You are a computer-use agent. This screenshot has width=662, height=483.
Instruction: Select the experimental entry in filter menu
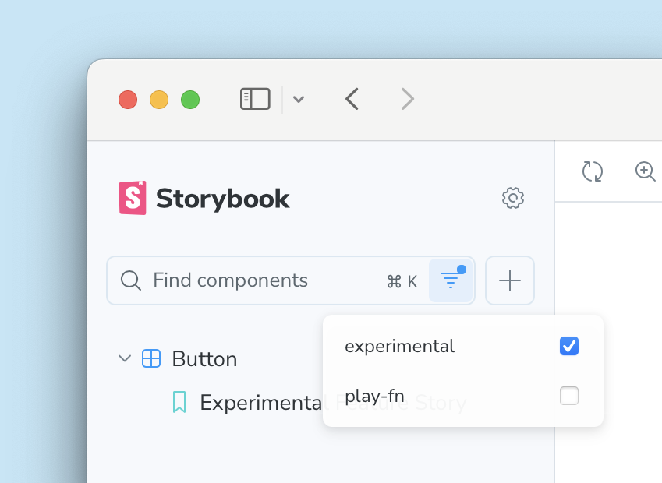(x=399, y=345)
